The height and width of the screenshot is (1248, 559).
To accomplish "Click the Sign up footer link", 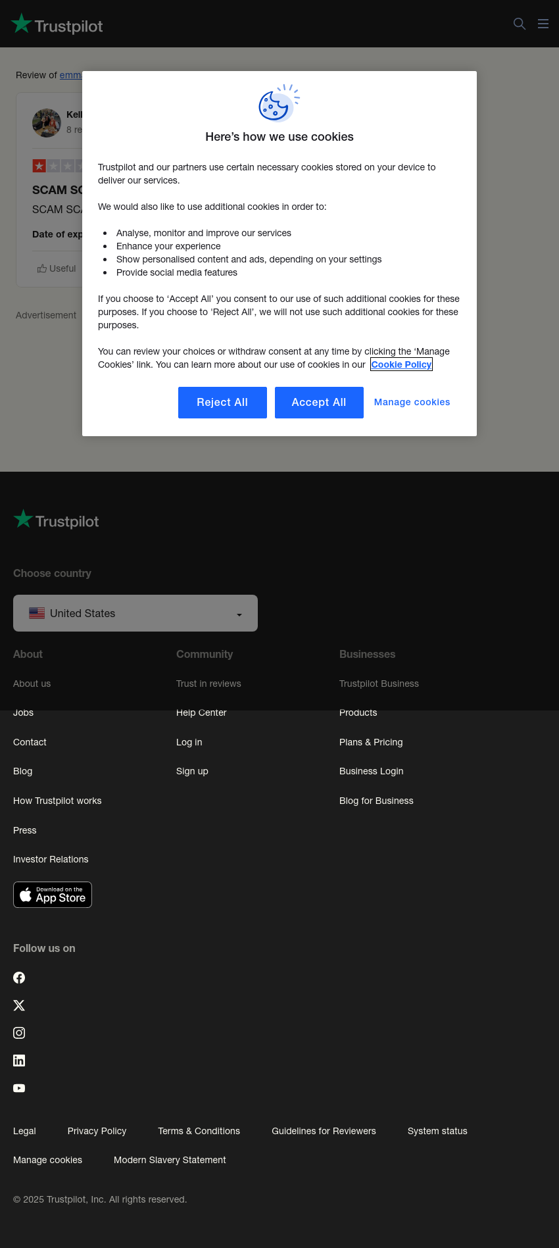I will click(x=192, y=771).
